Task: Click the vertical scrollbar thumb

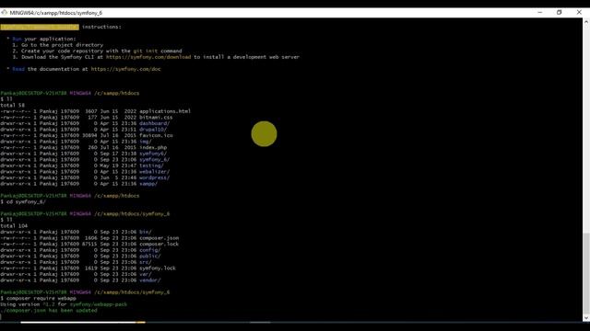Action: coord(586,273)
